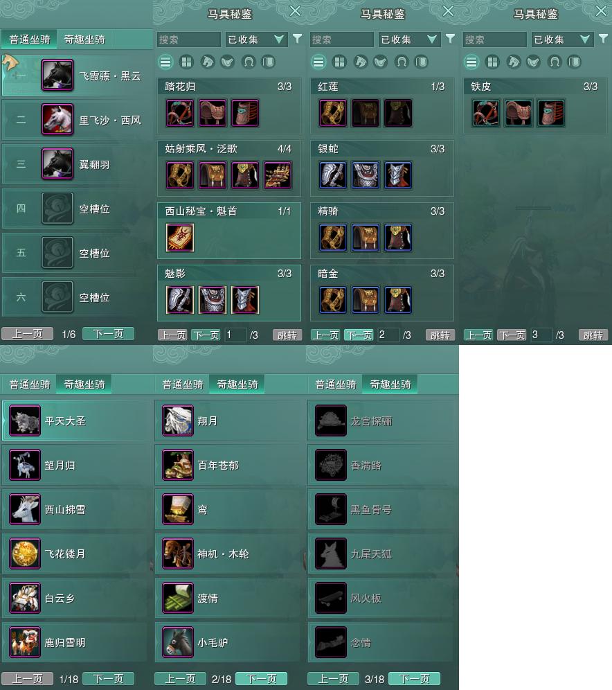
Task: Switch to 奇趣坐骑 tab above 飞霞骠·黑云
Action: point(84,39)
